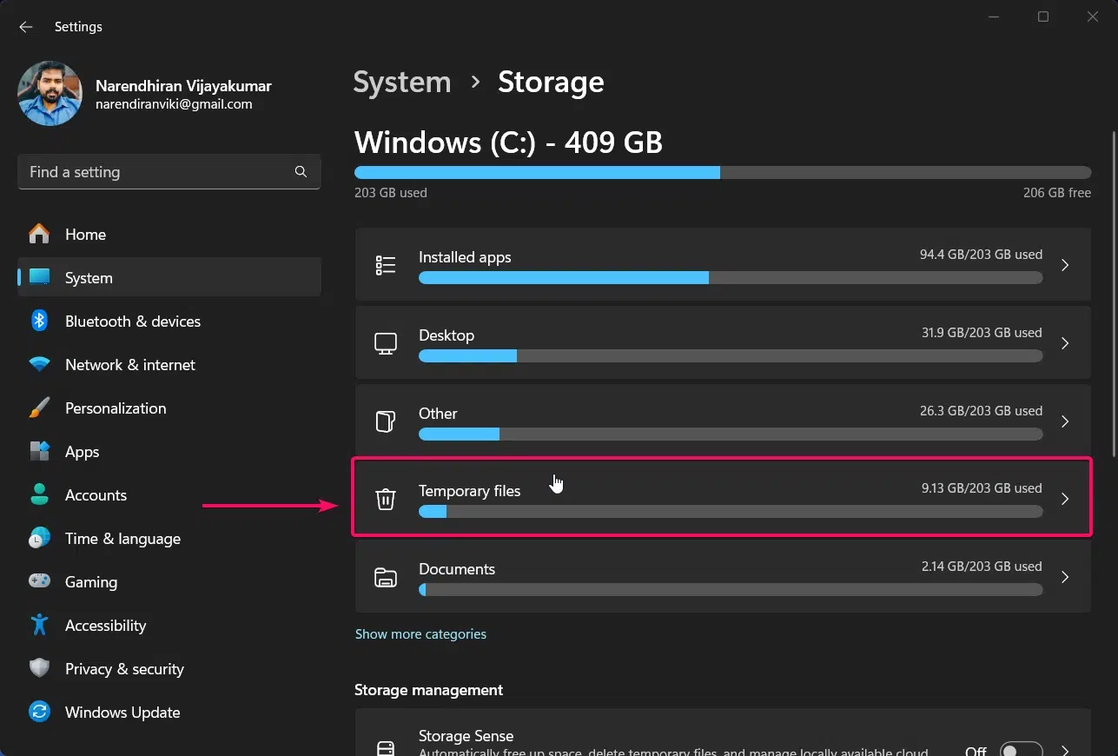
Task: Click the "206 GB free" text
Action: point(1057,193)
